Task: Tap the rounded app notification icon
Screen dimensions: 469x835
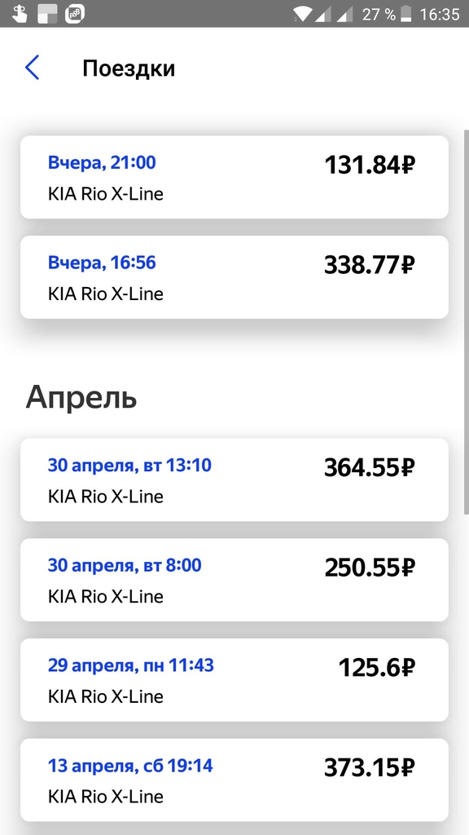Action: [75, 13]
